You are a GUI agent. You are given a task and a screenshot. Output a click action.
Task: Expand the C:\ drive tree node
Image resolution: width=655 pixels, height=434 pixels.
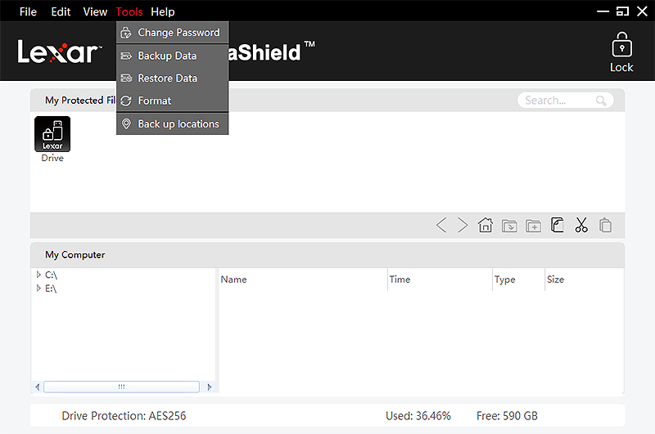38,275
